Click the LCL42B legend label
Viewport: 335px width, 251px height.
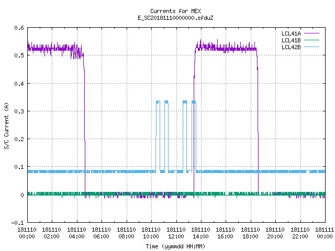coord(291,47)
